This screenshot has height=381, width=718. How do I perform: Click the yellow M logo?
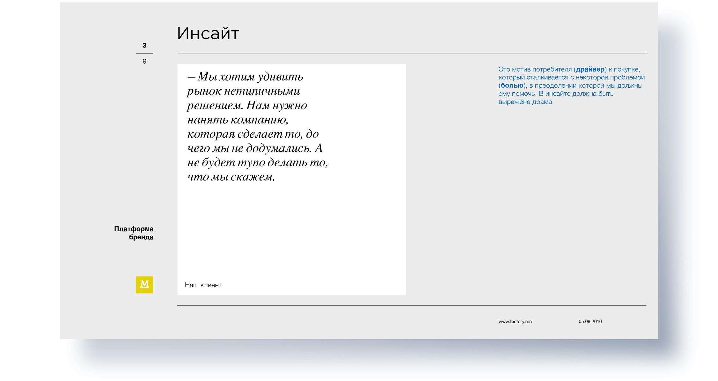coord(144,284)
